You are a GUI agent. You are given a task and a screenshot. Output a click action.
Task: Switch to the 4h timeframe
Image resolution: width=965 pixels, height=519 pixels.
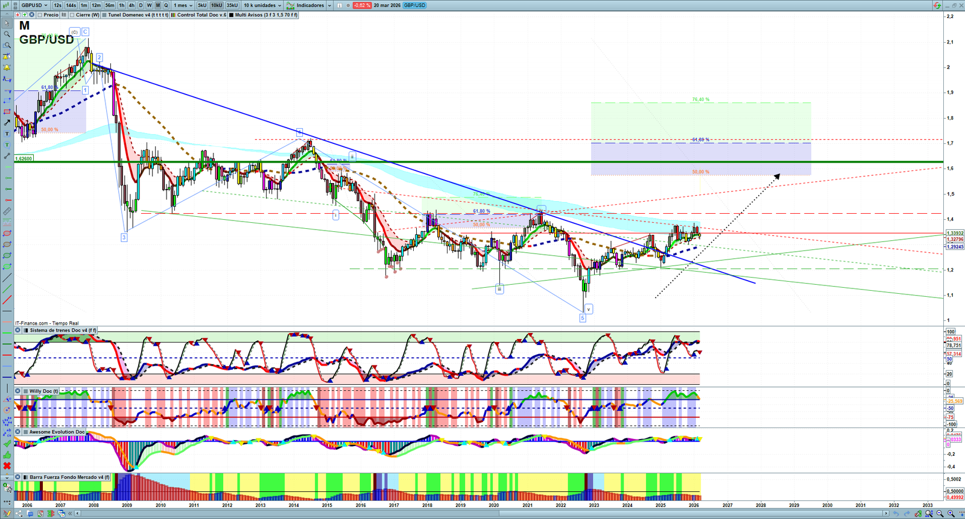(131, 5)
